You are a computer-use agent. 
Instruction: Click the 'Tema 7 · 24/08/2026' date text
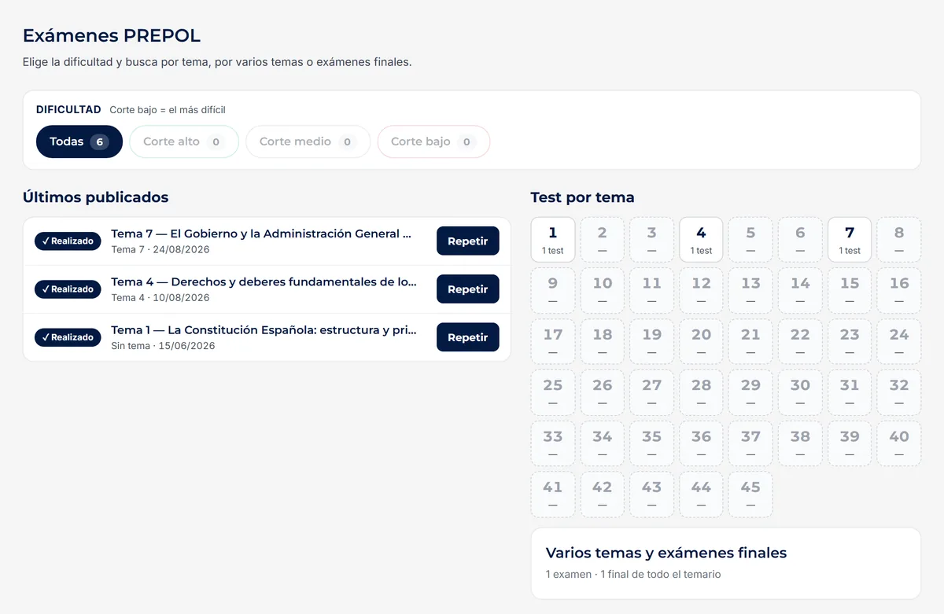tap(160, 250)
